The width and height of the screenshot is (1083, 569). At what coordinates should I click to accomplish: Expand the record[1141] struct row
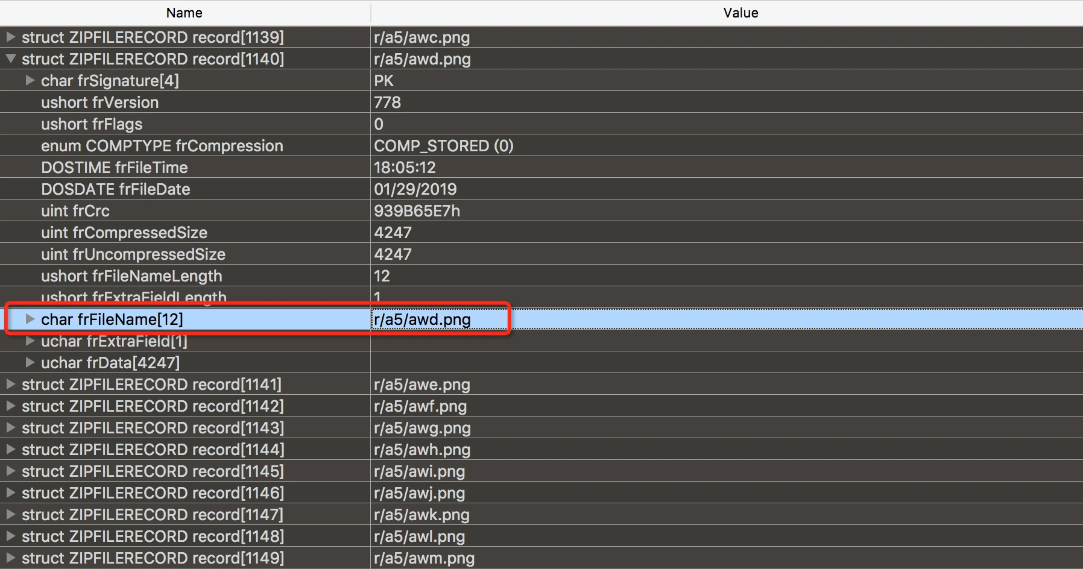(10, 384)
